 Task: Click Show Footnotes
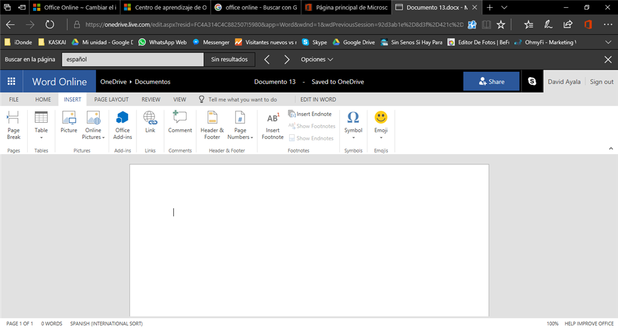tap(312, 126)
